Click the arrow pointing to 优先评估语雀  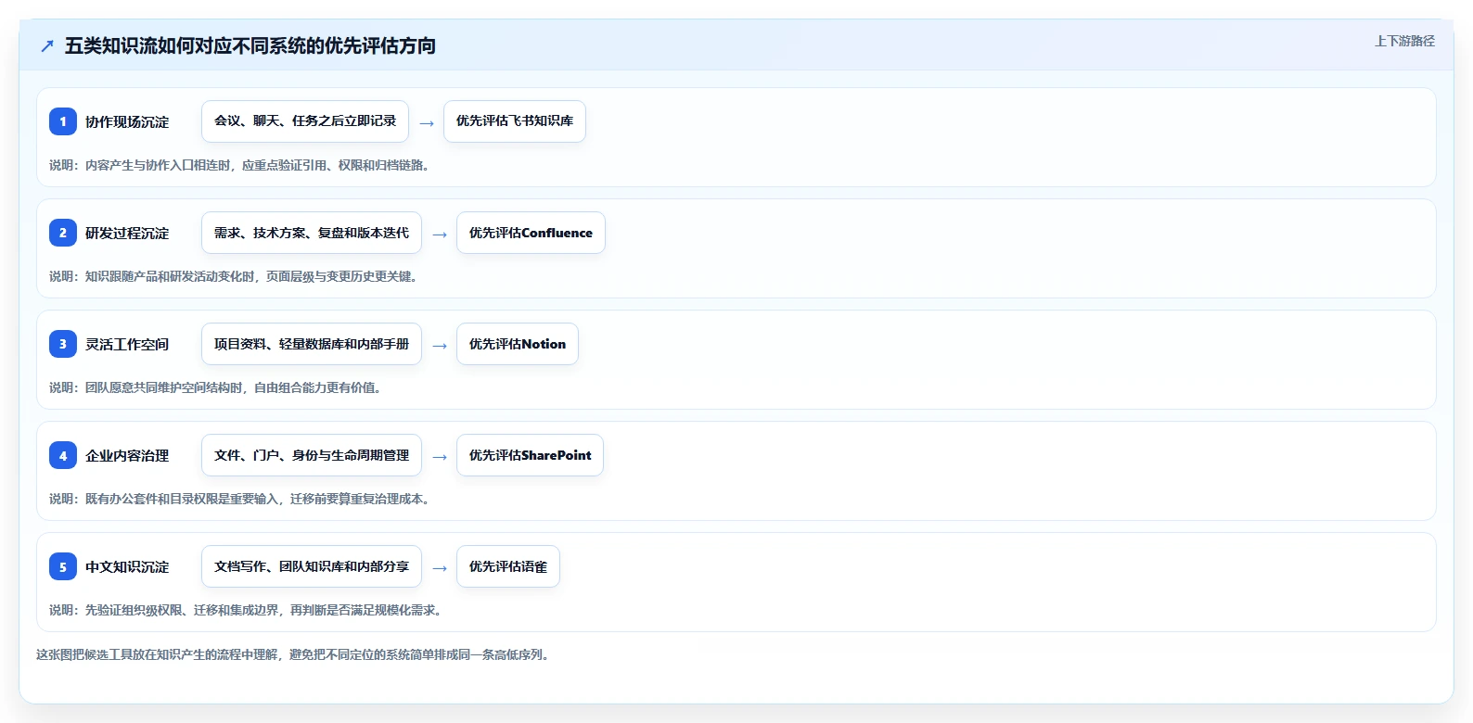pyautogui.click(x=440, y=568)
